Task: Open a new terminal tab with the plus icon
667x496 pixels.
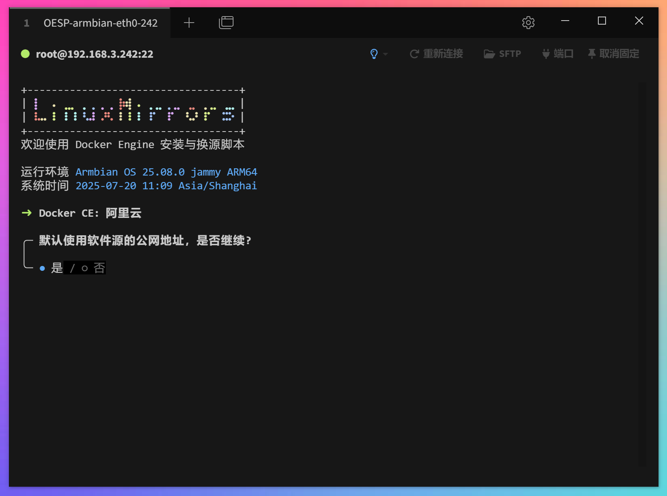Action: click(189, 23)
